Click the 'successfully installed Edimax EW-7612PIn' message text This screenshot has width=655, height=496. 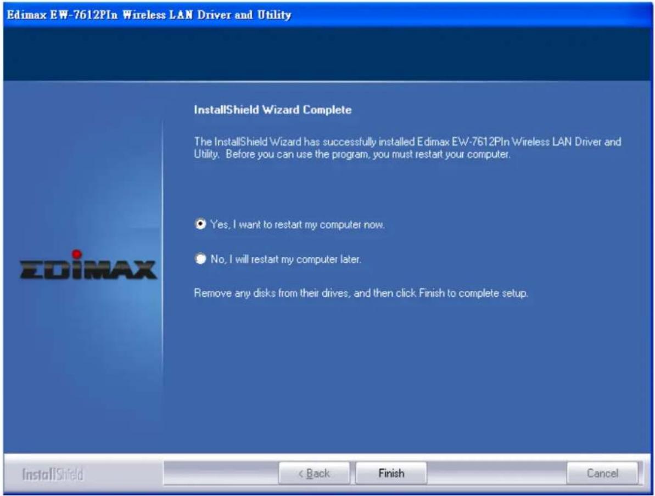(x=407, y=148)
